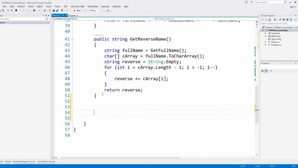The image size is (298, 168).
Task: Select the Solution 'OOPBasicConsoleApp' node
Action: (x=280, y=28)
